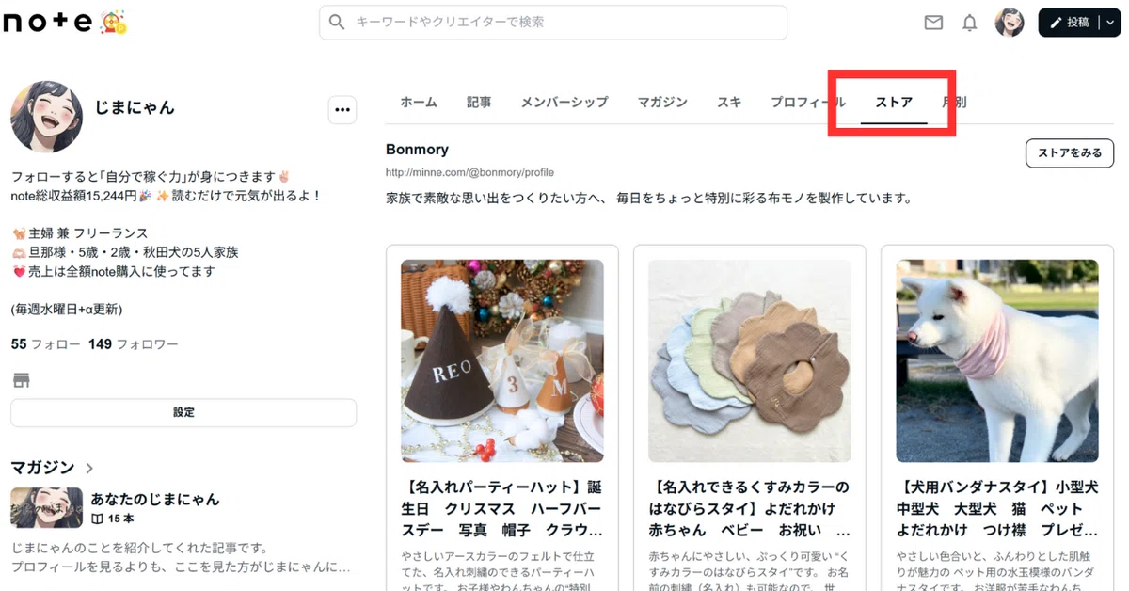This screenshot has width=1129, height=591.
Task: Open the three-dots profile options menu
Action: click(342, 109)
